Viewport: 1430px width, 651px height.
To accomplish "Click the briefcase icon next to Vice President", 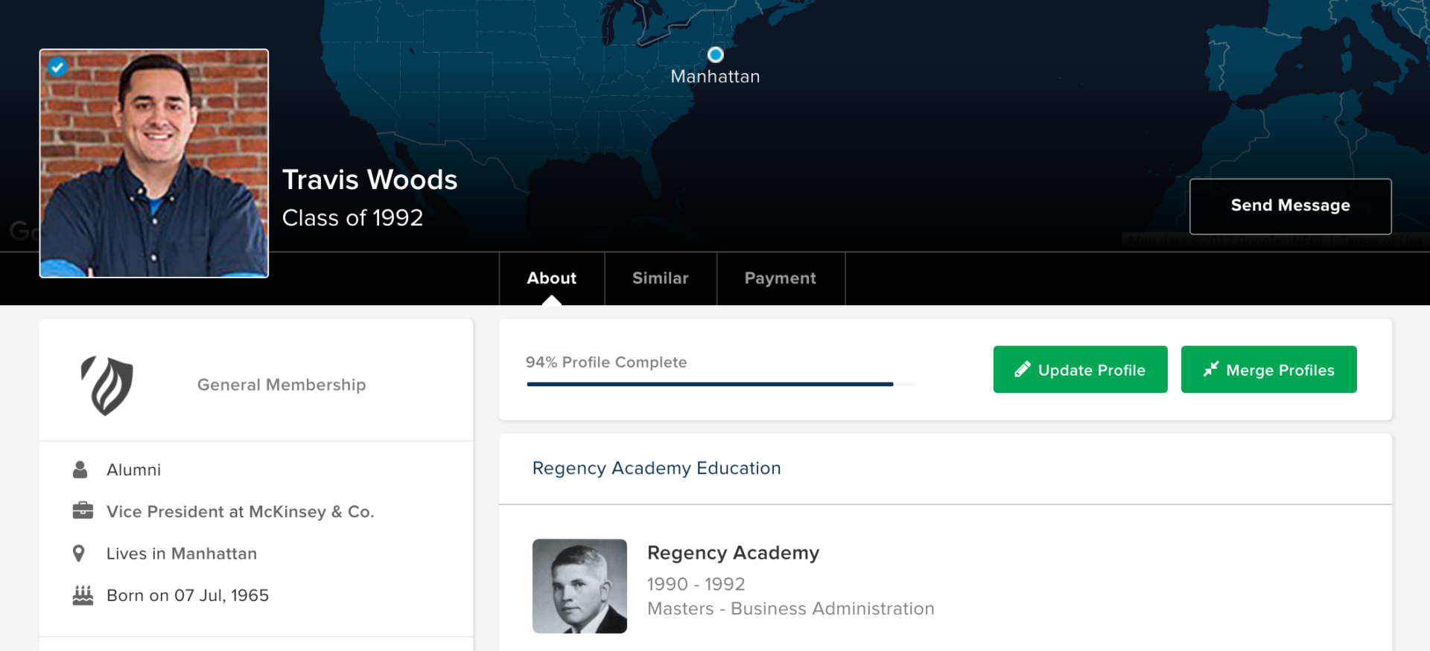I will 82,510.
